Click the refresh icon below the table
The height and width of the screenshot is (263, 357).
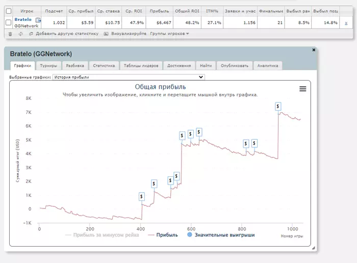pyautogui.click(x=20, y=34)
